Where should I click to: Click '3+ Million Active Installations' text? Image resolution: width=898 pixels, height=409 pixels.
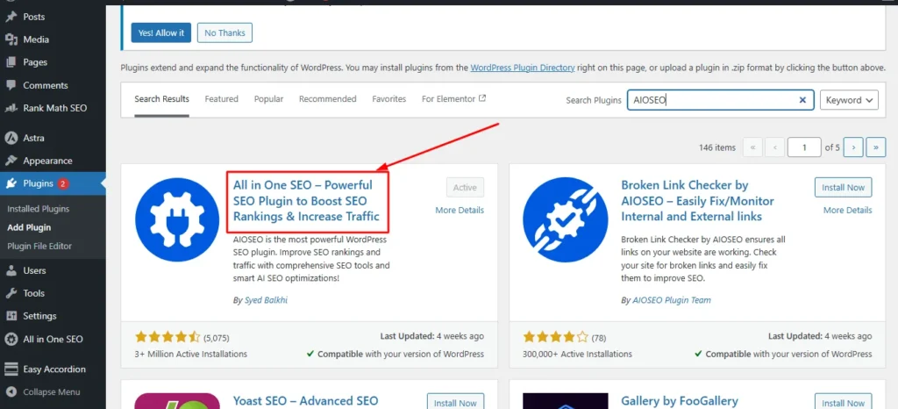click(x=191, y=354)
